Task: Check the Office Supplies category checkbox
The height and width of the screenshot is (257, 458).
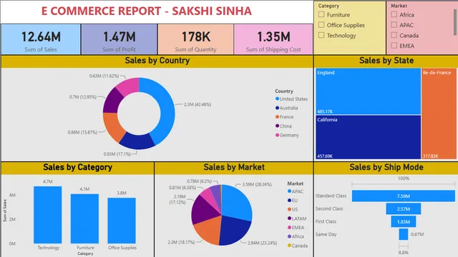Action: pyautogui.click(x=321, y=25)
